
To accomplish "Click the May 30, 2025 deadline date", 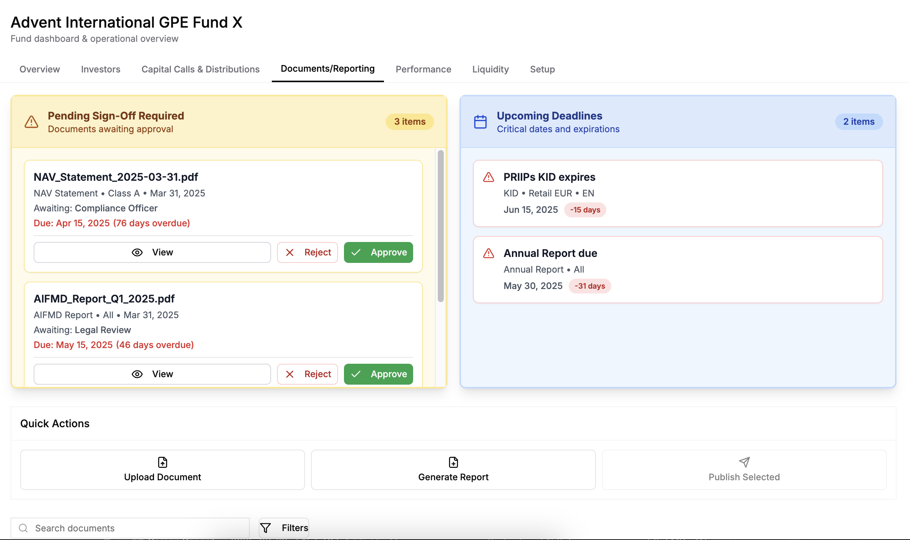I will (x=533, y=286).
